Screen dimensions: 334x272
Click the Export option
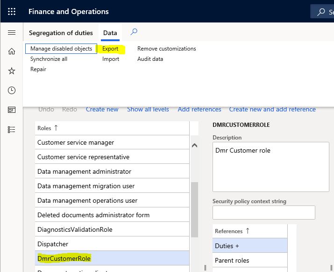[x=110, y=49]
